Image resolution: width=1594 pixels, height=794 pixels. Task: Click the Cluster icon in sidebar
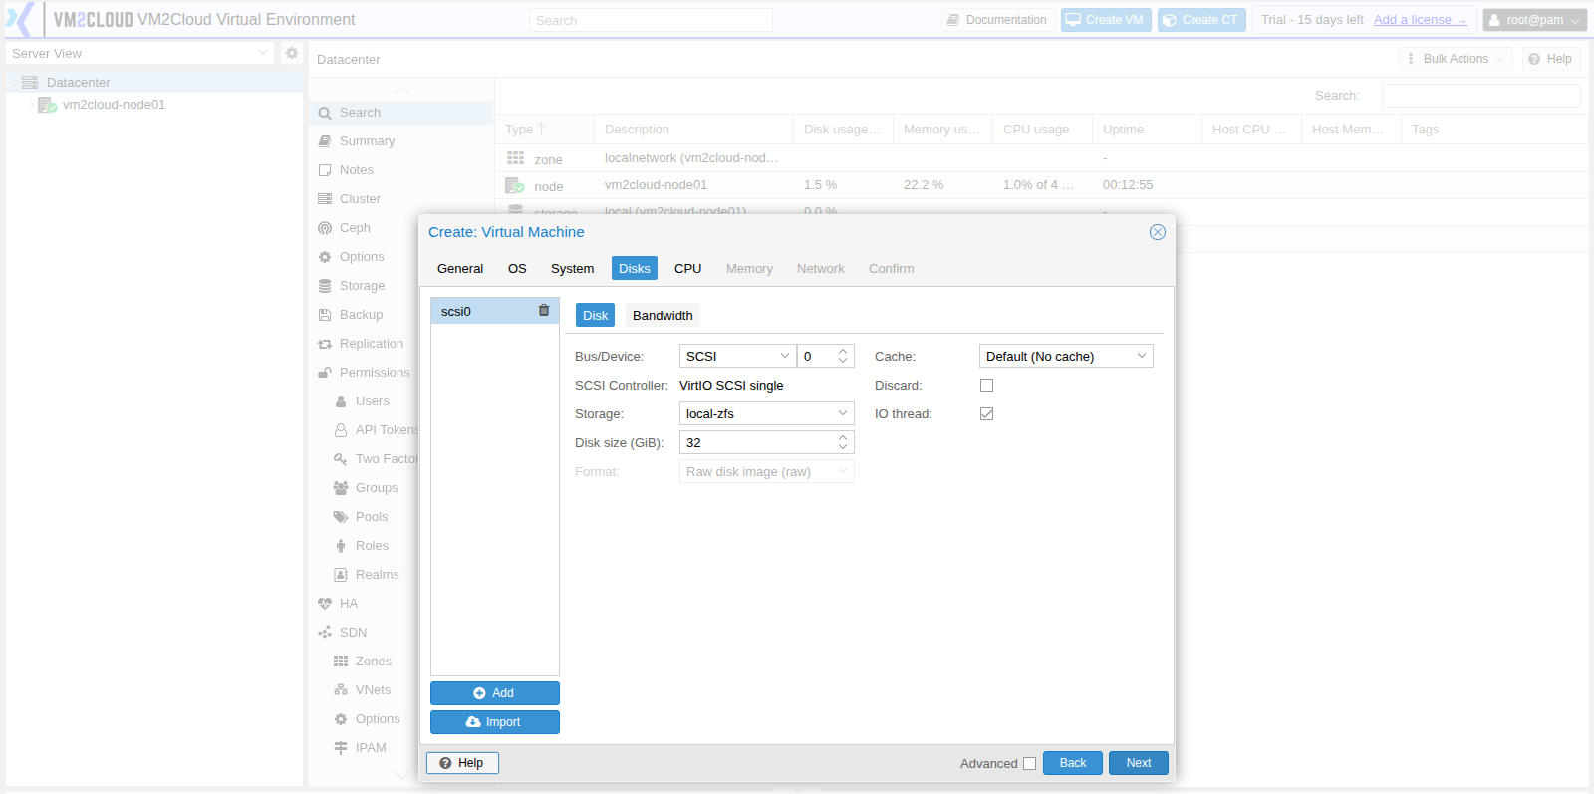pos(325,199)
